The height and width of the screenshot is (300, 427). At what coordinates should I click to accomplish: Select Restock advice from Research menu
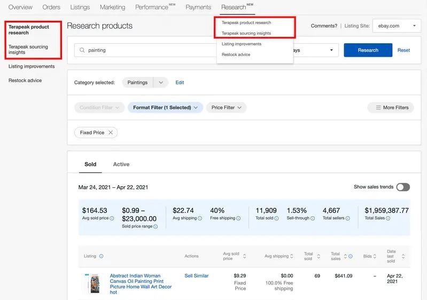tap(236, 54)
